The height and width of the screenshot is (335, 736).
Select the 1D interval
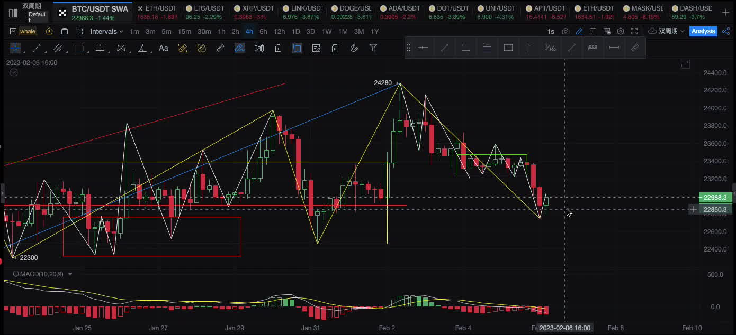[x=295, y=31]
